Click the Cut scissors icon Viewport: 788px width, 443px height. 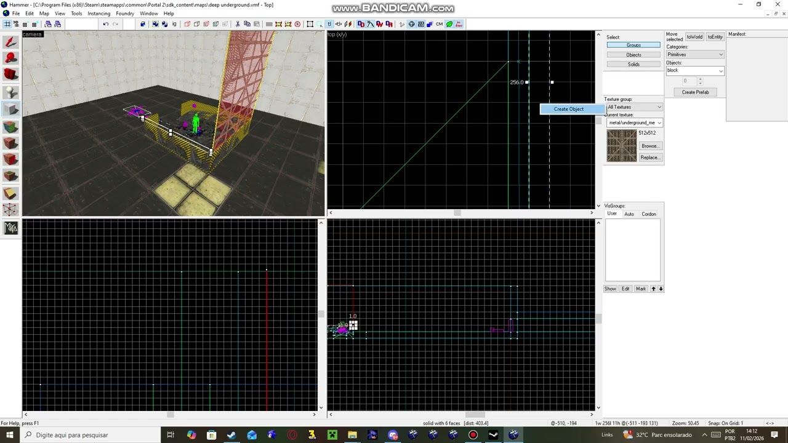[x=238, y=24]
